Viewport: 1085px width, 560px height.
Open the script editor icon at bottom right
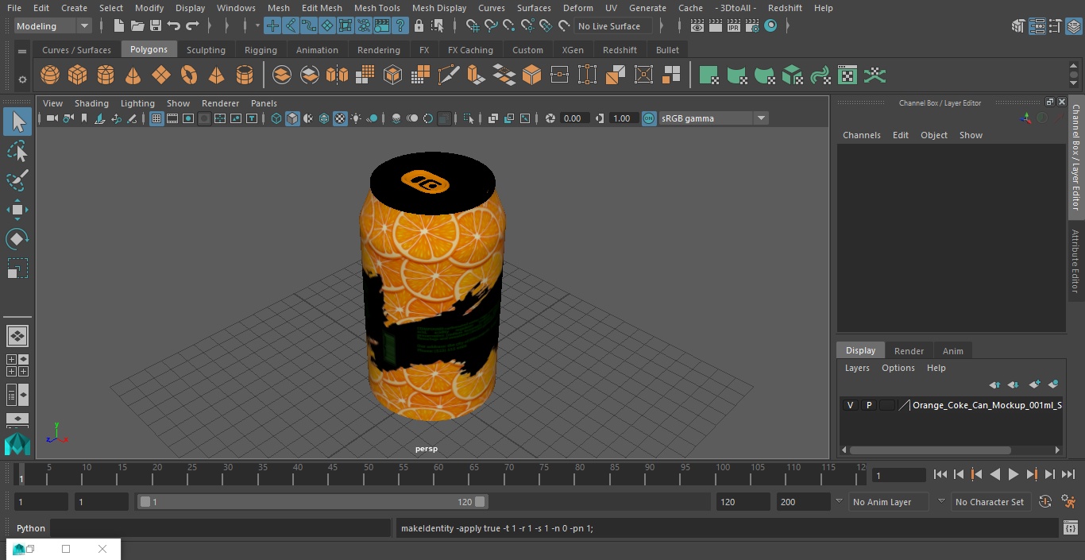tap(1071, 527)
